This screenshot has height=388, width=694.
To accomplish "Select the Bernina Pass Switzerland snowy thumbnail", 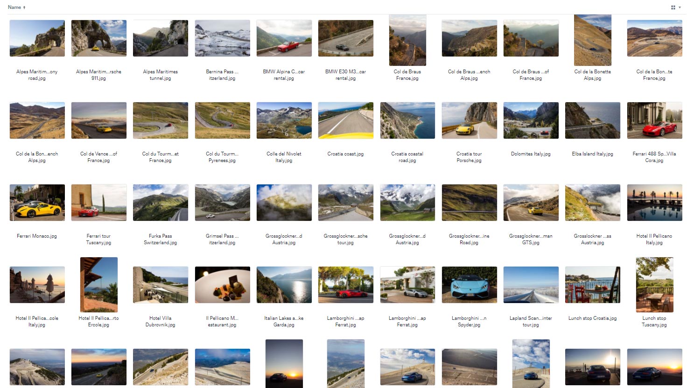I will click(222, 38).
